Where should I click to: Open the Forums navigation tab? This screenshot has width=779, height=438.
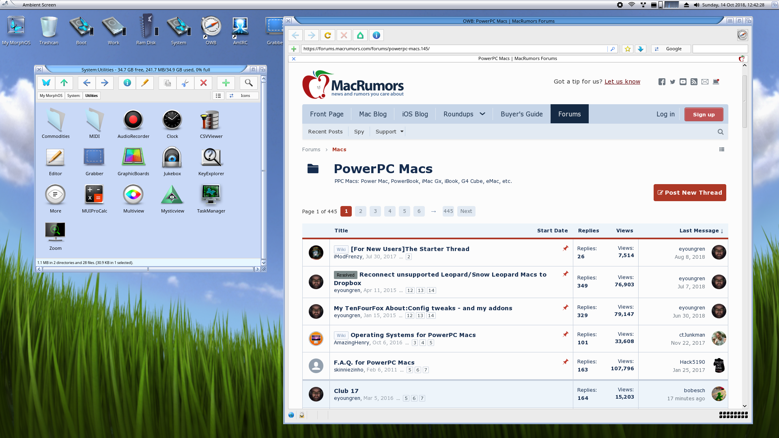(x=569, y=114)
